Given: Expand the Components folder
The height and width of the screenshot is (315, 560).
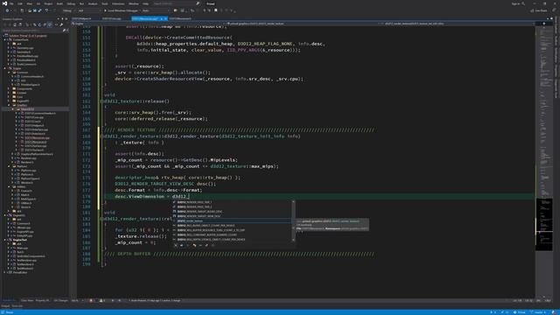Looking at the screenshot, I should point(9,88).
